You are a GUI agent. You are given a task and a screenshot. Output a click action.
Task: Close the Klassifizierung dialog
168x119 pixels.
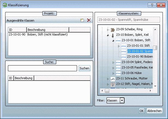pyautogui.click(x=161, y=5)
